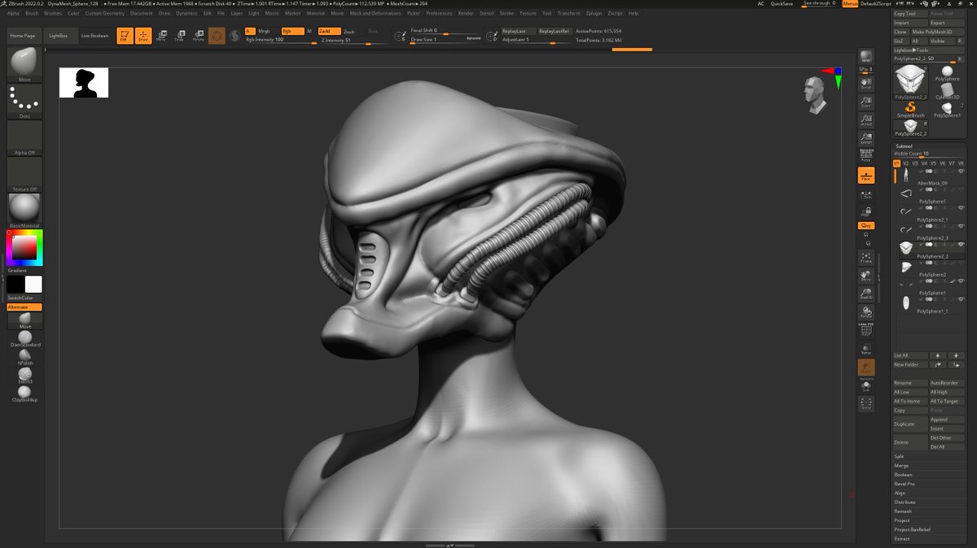Open the Zplugin menu
The width and height of the screenshot is (977, 548).
(x=594, y=13)
